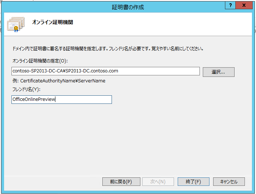Click the オンライン証明機関 heading
Screen dimensions: 256x194
[52, 22]
